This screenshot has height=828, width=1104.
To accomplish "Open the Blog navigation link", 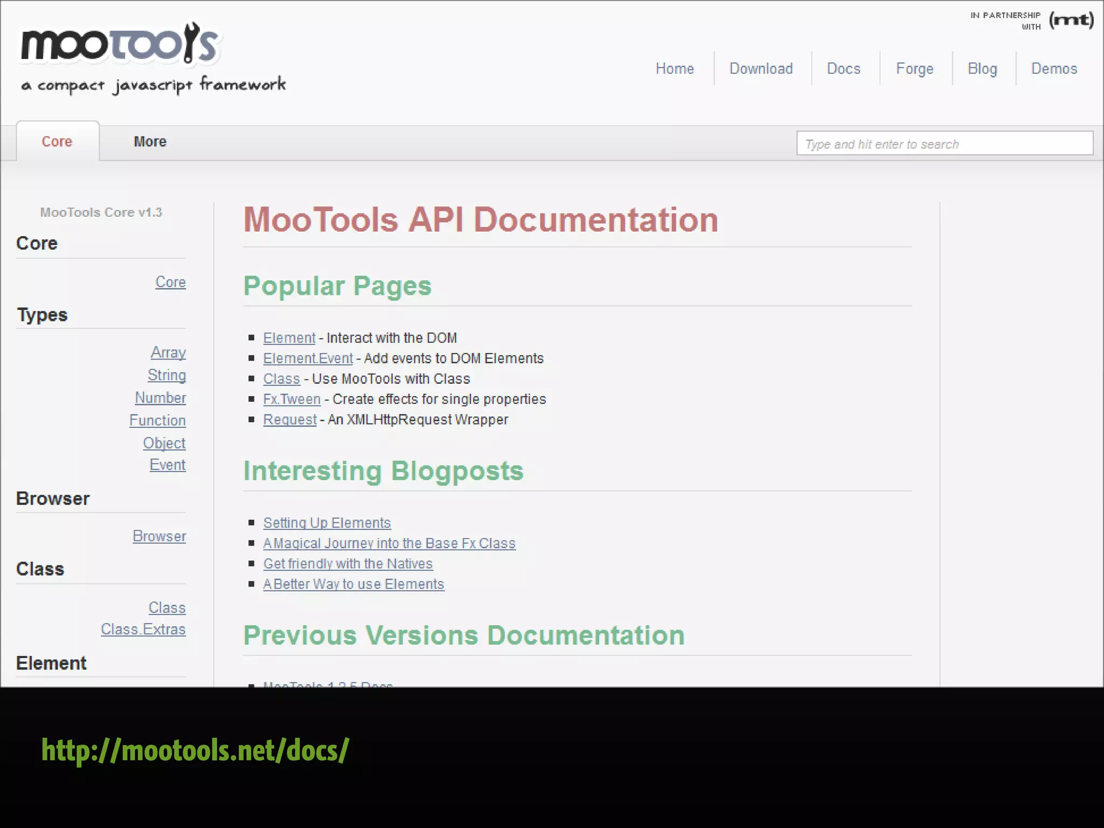I will pyautogui.click(x=982, y=69).
